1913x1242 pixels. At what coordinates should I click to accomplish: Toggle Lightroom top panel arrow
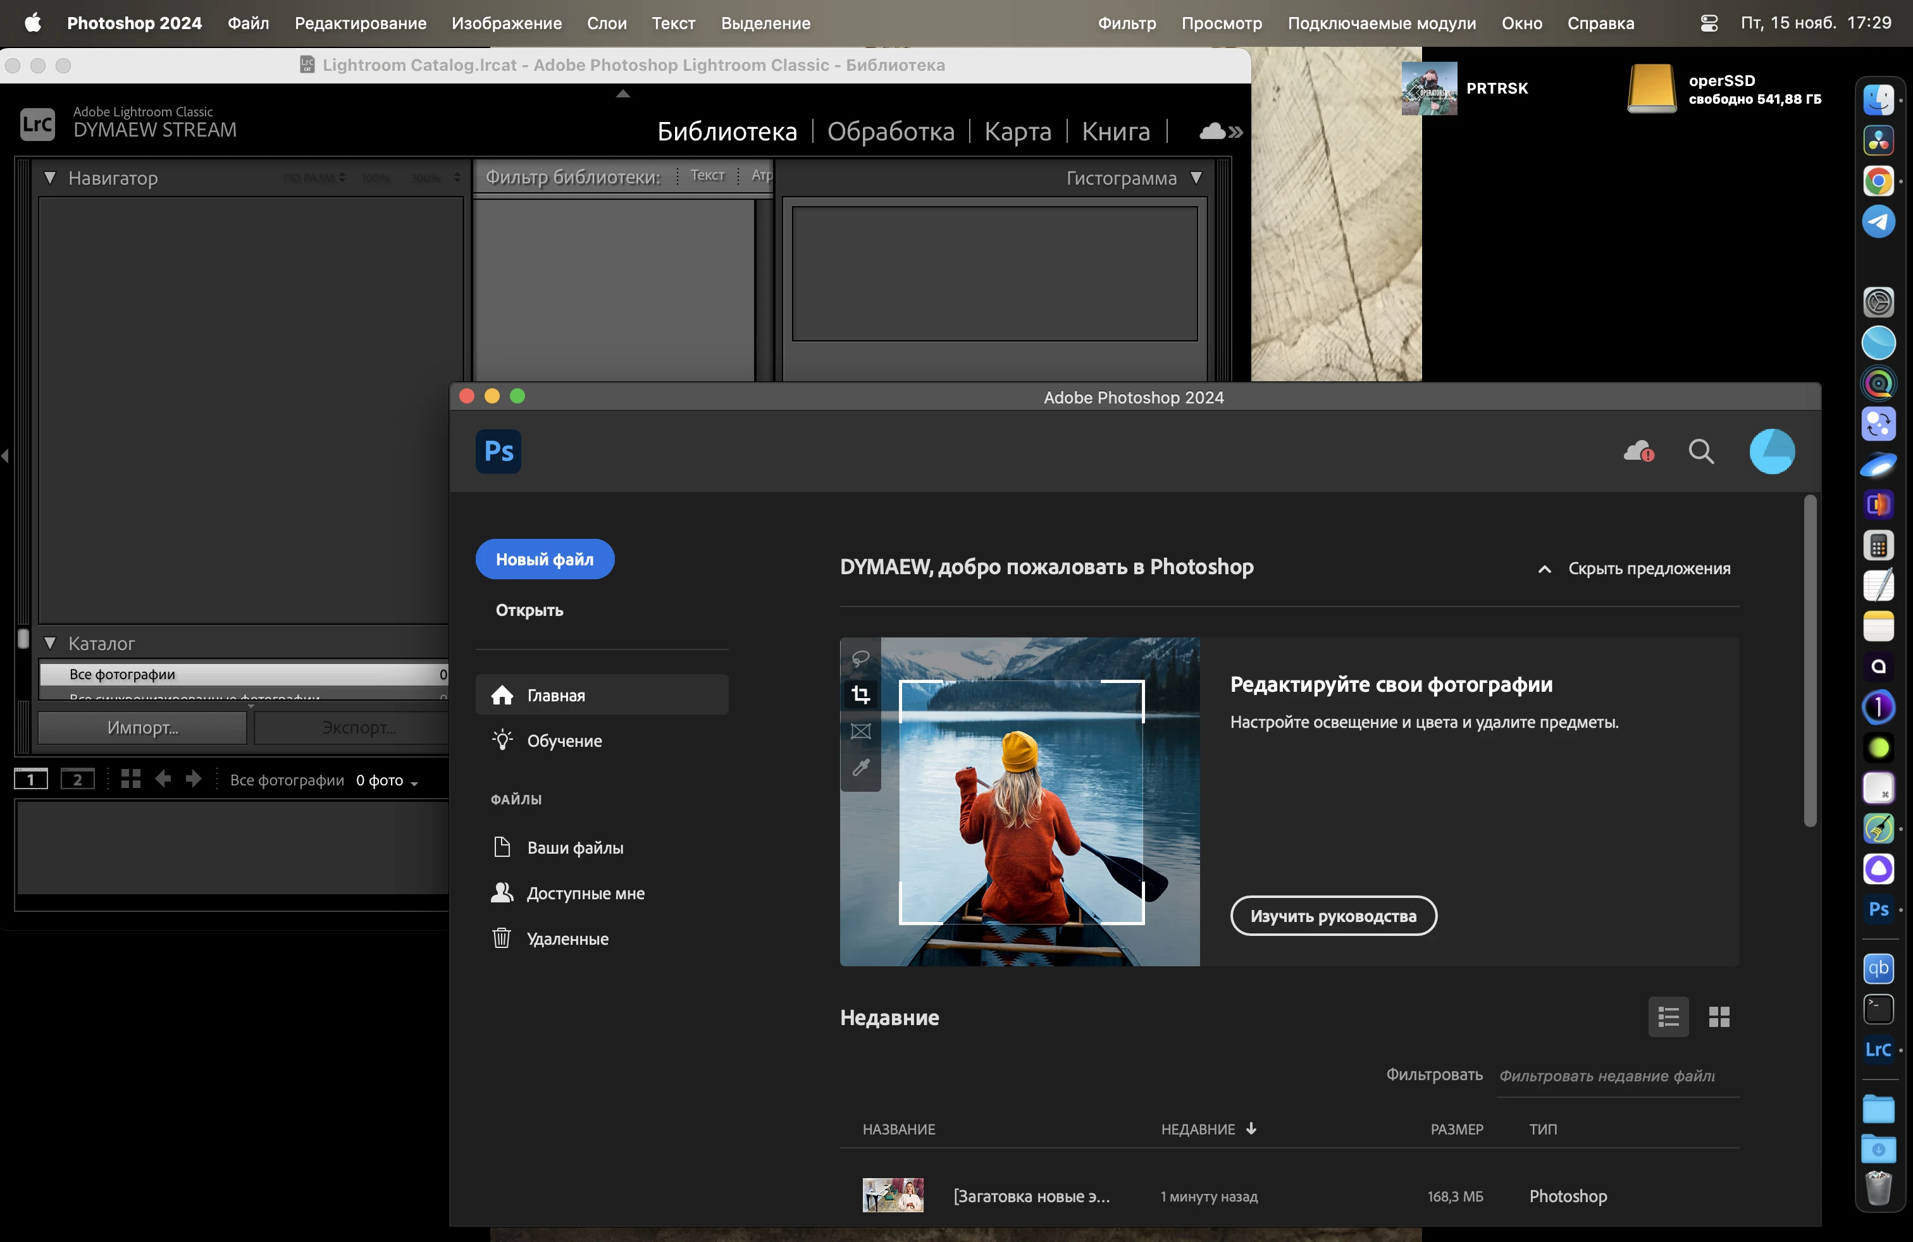pyautogui.click(x=623, y=93)
